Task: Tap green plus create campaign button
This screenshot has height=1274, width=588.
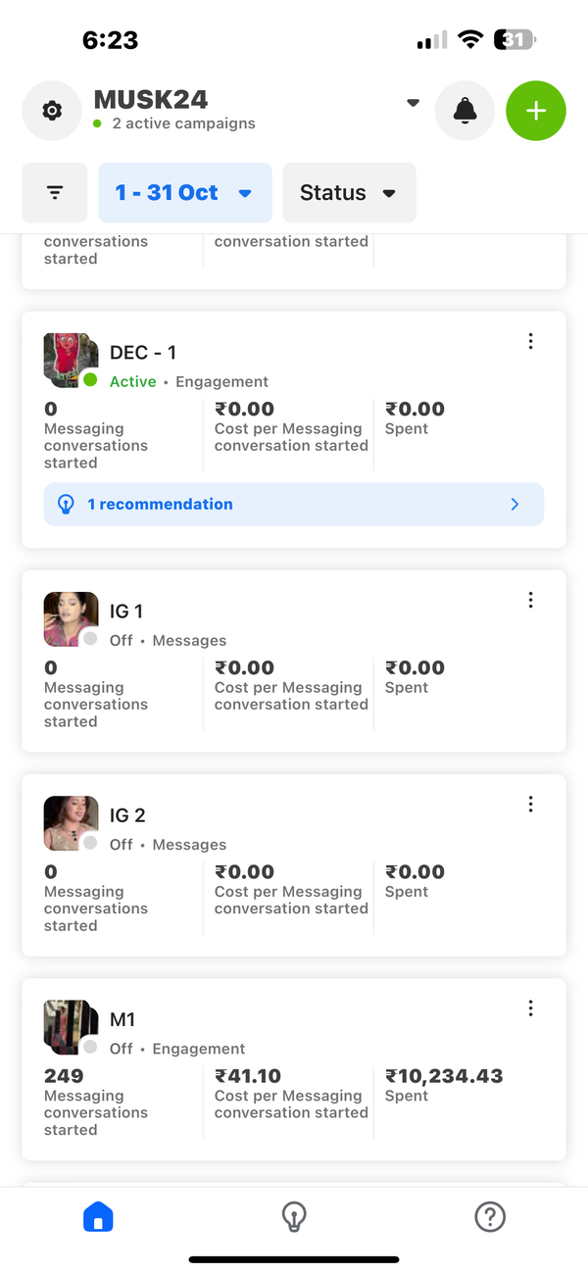Action: [536, 111]
